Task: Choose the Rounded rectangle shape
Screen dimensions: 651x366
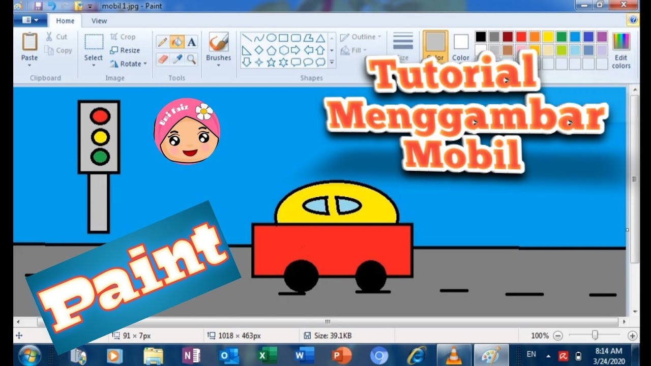Action: 296,38
